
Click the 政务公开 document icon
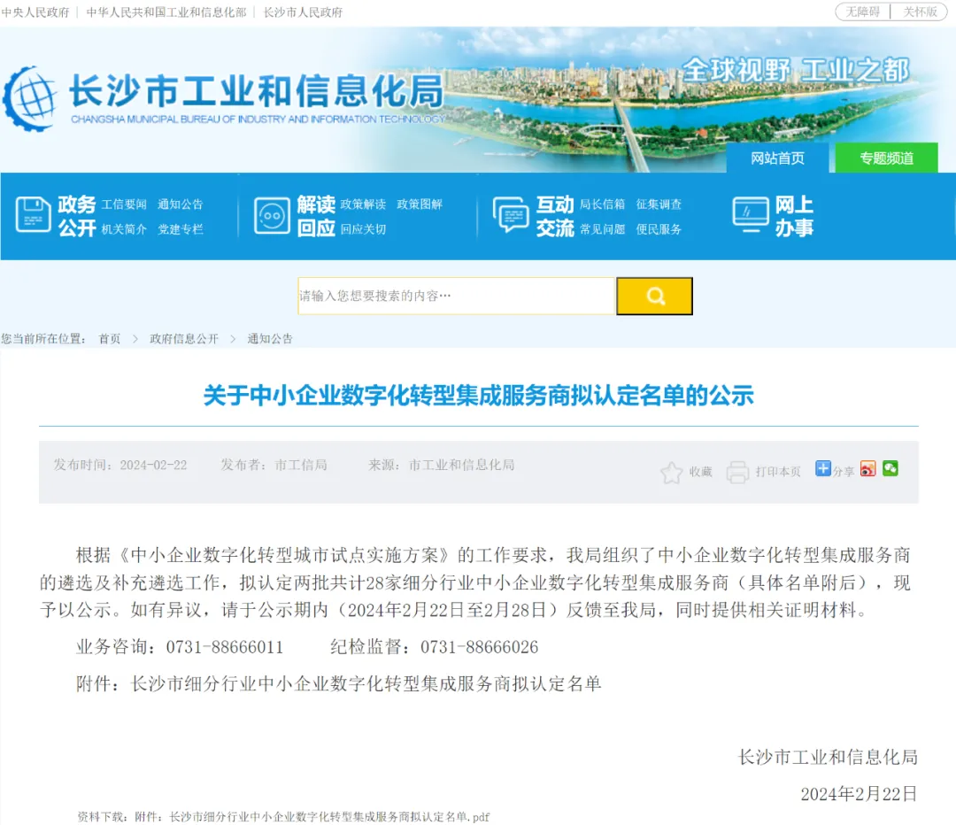pyautogui.click(x=33, y=214)
